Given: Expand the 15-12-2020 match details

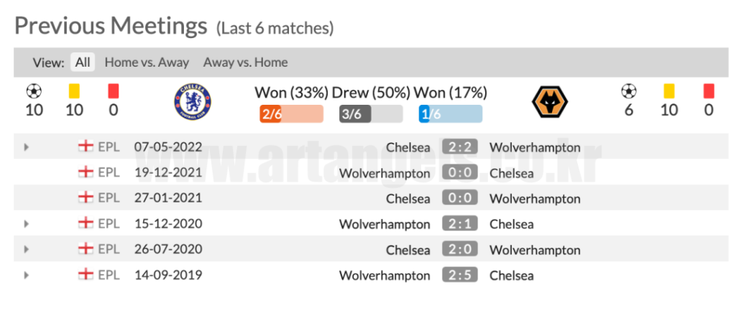Looking at the screenshot, I should point(27,224).
